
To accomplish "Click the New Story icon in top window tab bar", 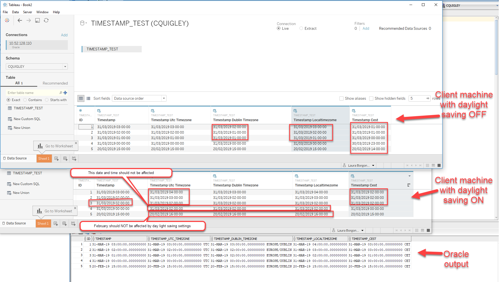I will 74,159.
